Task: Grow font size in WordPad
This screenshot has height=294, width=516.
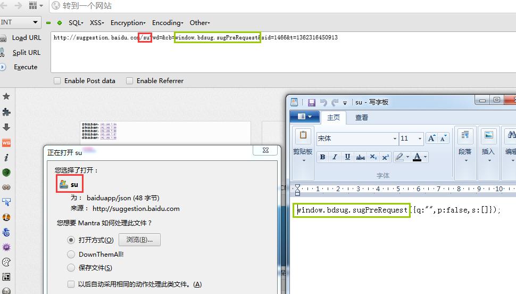Action: click(x=431, y=138)
